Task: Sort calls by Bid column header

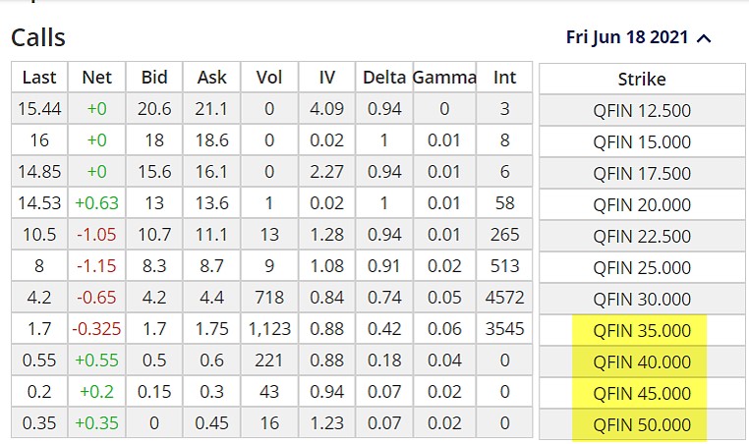Action: coord(154,78)
